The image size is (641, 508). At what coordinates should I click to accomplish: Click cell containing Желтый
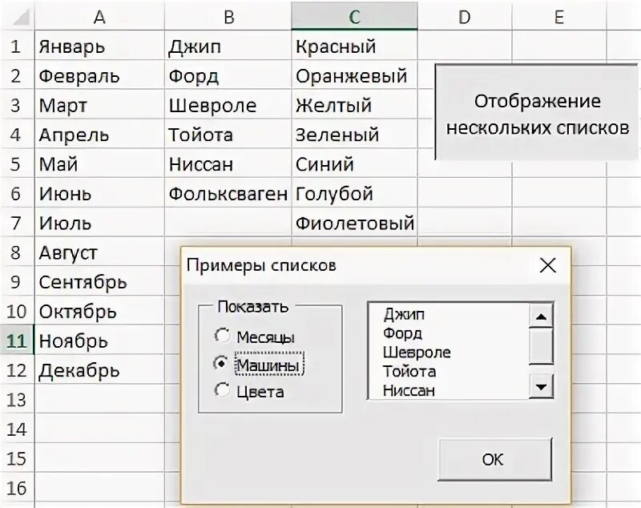click(x=354, y=105)
